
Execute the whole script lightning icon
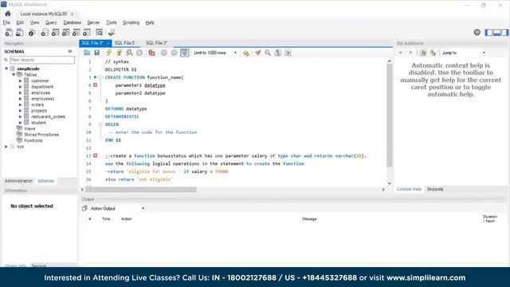109,53
